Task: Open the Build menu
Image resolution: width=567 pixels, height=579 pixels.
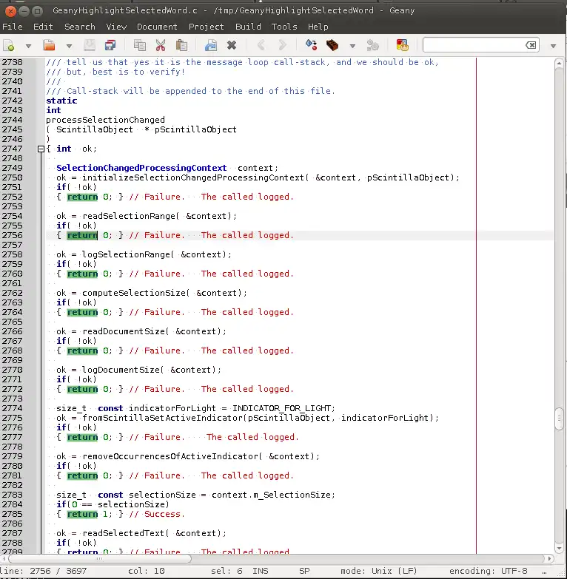Action: 248,27
